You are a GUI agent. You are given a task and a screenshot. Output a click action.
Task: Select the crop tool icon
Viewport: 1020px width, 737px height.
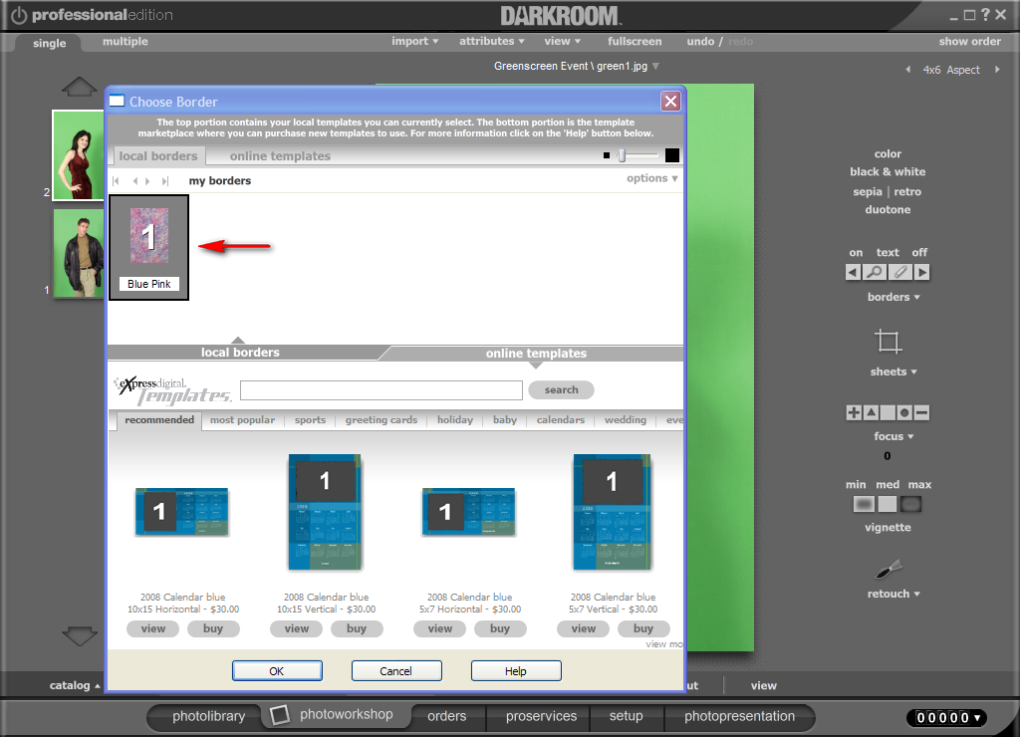point(888,342)
